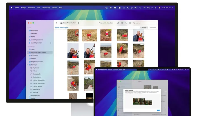This screenshot has width=207, height=116.
Task: Open Spotlight search in the monitor menu bar
Action: pos(152,8)
